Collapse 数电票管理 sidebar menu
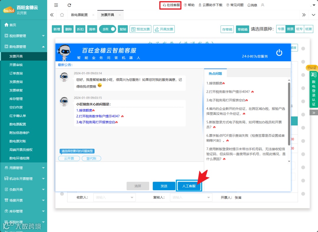318x232 pixels. pos(24,47)
